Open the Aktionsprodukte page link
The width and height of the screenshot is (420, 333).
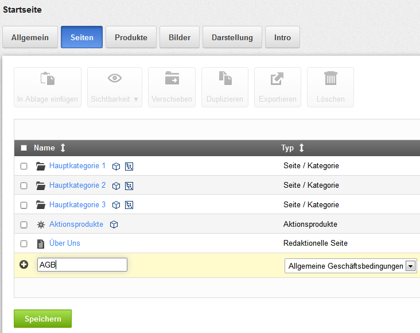(76, 224)
